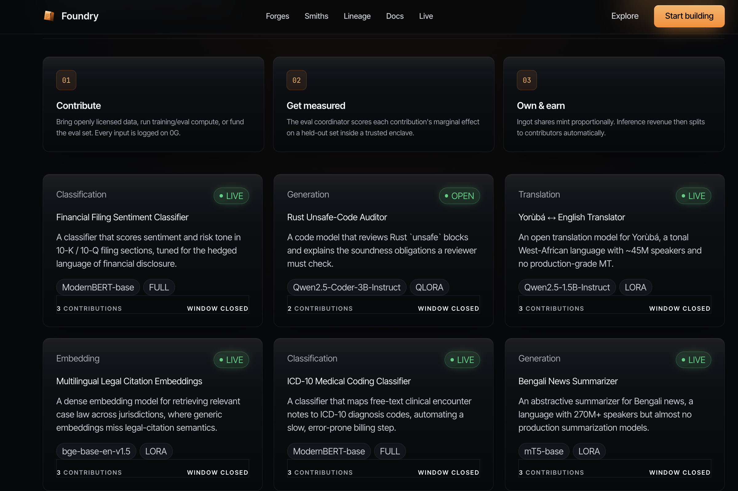Click the QLORA tag

click(429, 287)
